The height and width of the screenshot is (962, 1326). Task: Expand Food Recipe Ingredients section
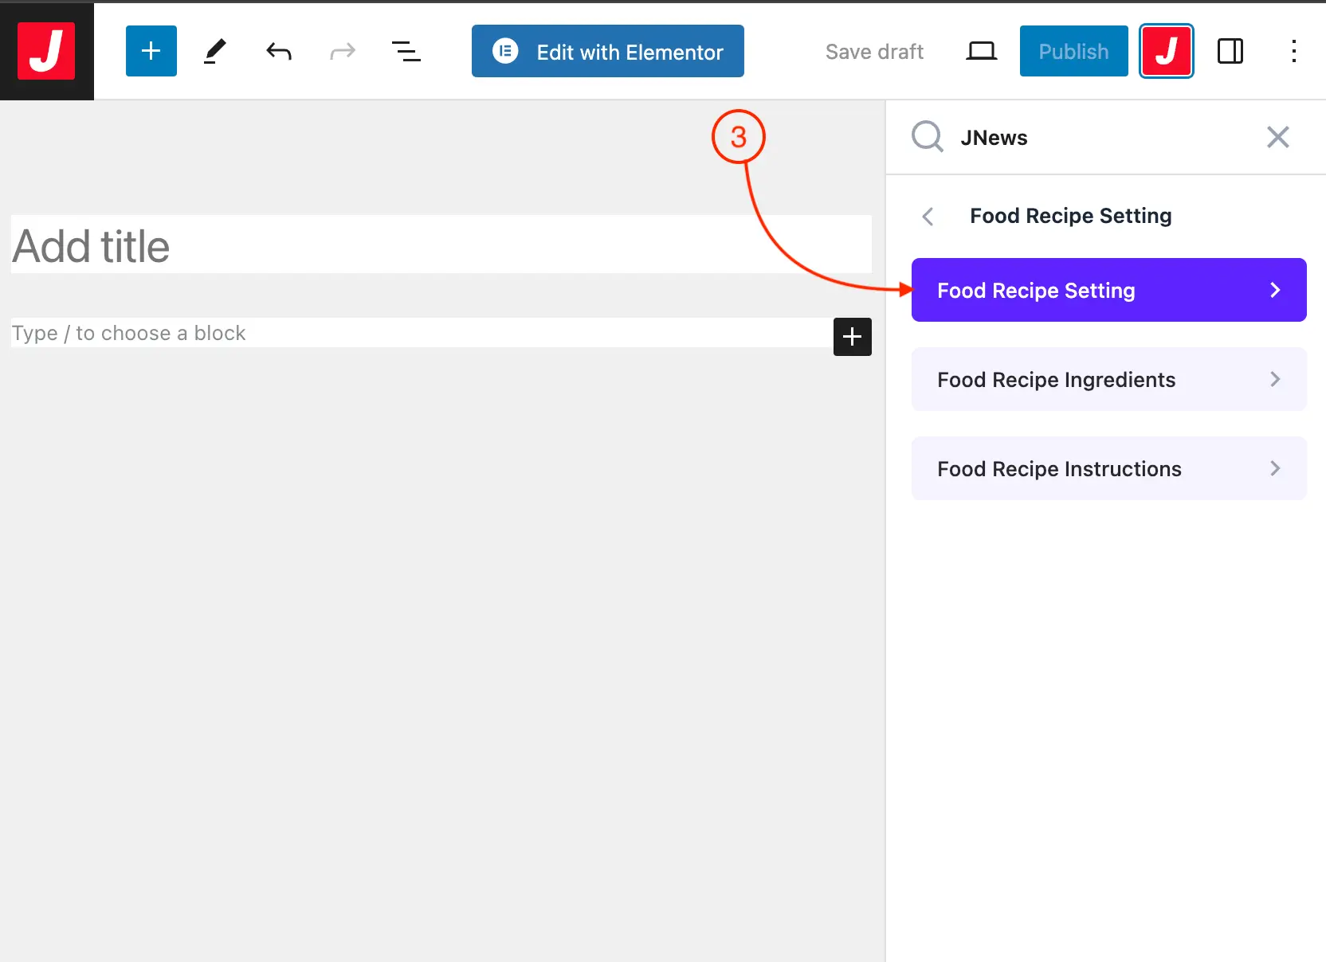tap(1108, 379)
